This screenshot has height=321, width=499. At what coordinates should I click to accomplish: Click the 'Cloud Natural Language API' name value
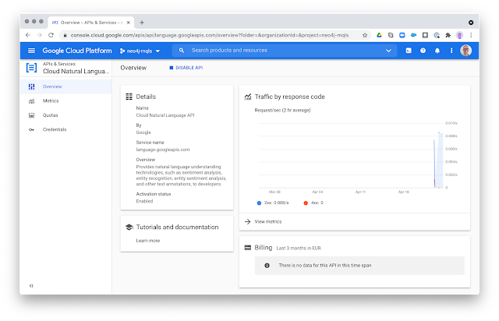pyautogui.click(x=165, y=115)
